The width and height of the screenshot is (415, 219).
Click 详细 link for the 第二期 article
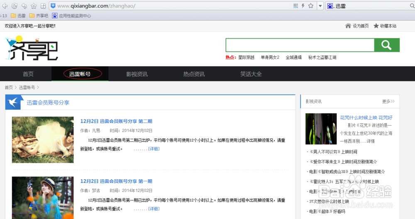(x=154, y=149)
